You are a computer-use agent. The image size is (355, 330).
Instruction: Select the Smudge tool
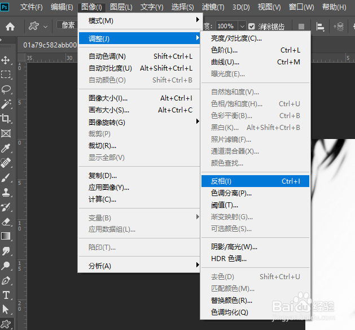point(6,251)
